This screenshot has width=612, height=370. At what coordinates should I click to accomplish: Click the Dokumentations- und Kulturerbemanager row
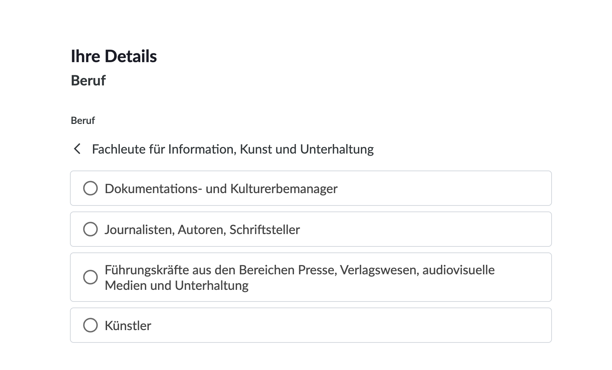click(311, 188)
